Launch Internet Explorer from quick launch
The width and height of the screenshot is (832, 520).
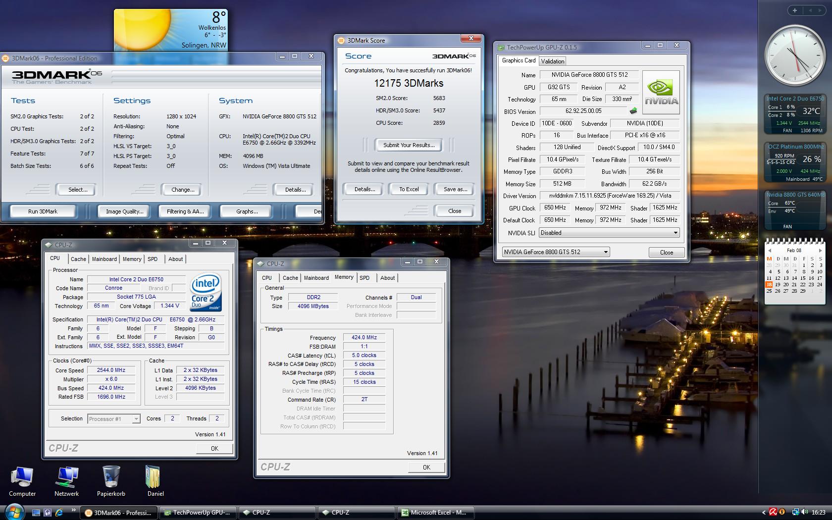[x=59, y=513]
